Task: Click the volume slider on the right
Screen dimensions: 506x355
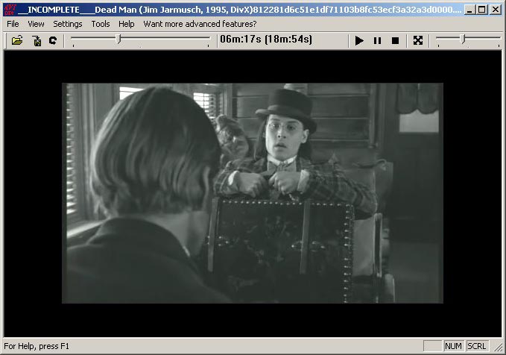Action: (x=463, y=39)
